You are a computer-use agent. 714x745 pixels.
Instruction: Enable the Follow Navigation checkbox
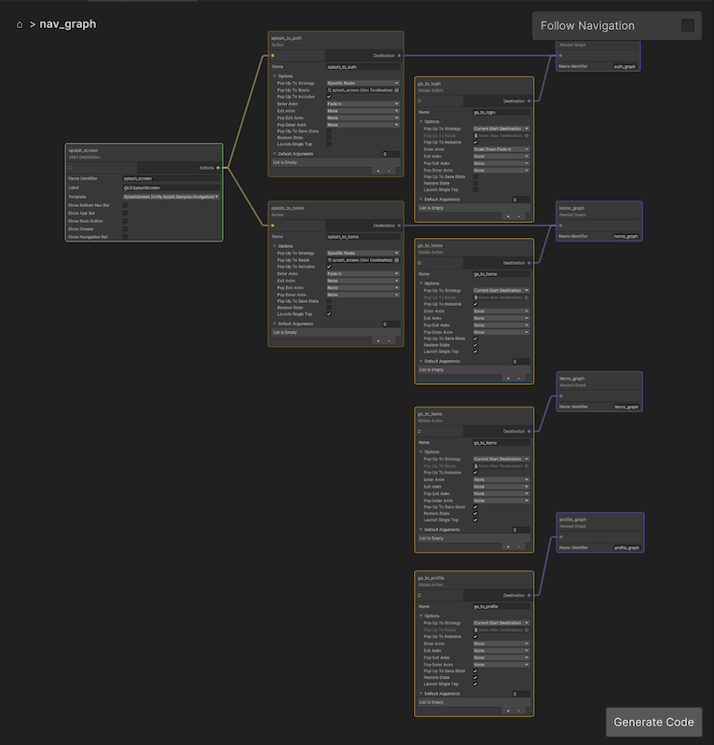pyautogui.click(x=688, y=26)
